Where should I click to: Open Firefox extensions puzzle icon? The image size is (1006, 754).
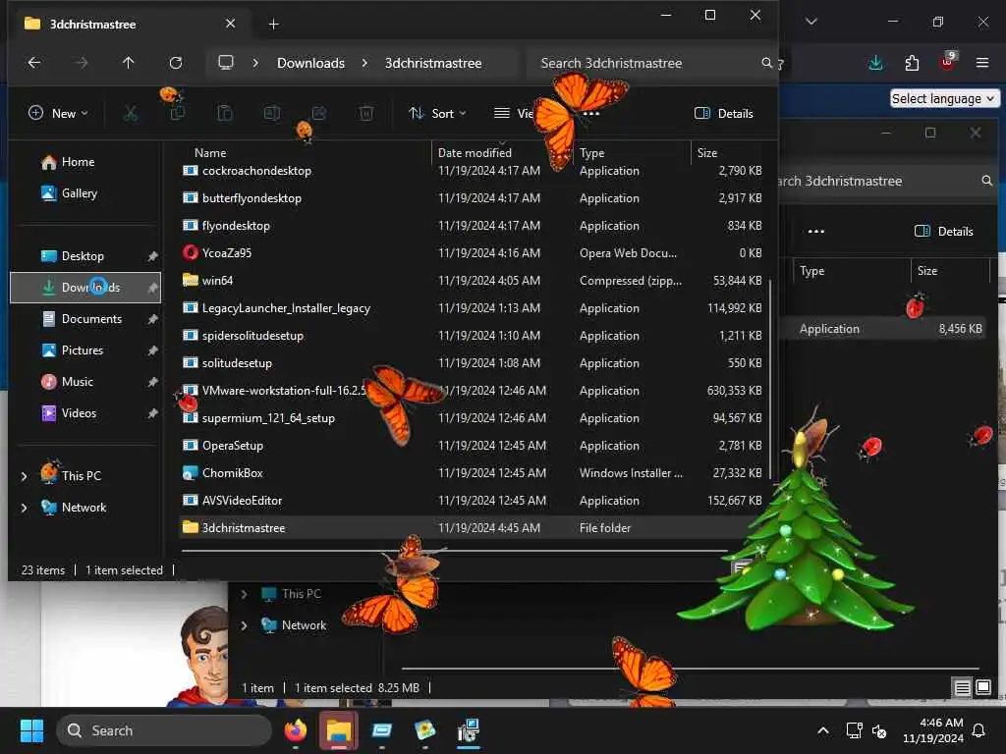[x=912, y=63]
